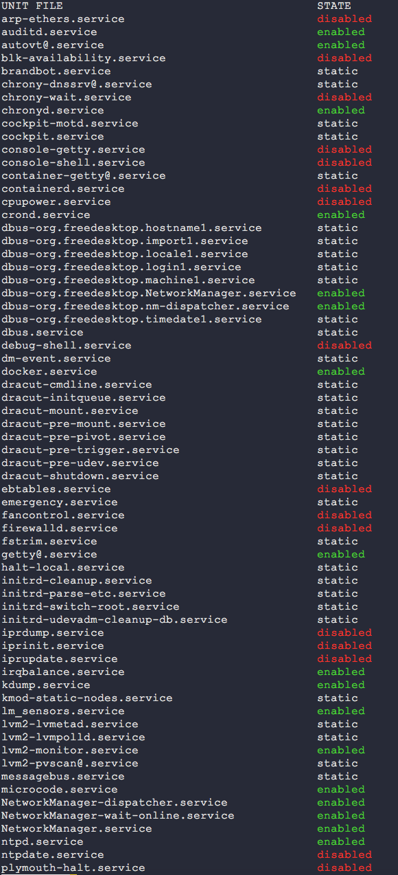The image size is (398, 875).
Task: Select NetworkManager-wait-online.service text
Action: click(x=117, y=816)
